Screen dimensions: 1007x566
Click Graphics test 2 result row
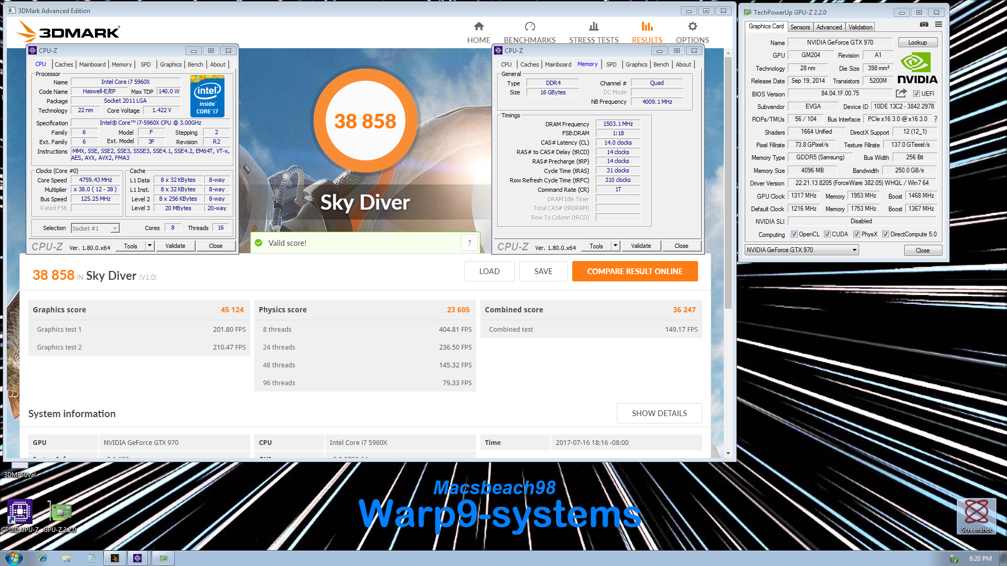pyautogui.click(x=139, y=347)
